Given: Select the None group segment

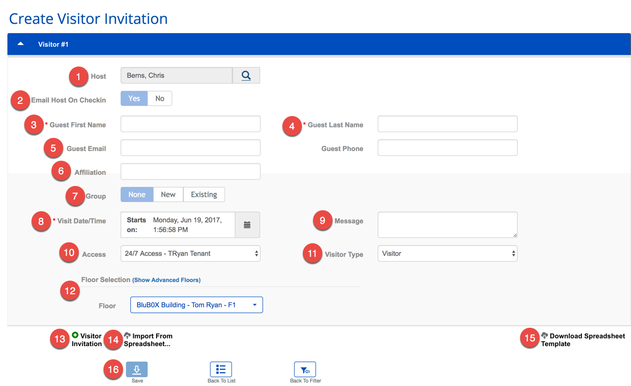Looking at the screenshot, I should pyautogui.click(x=137, y=194).
